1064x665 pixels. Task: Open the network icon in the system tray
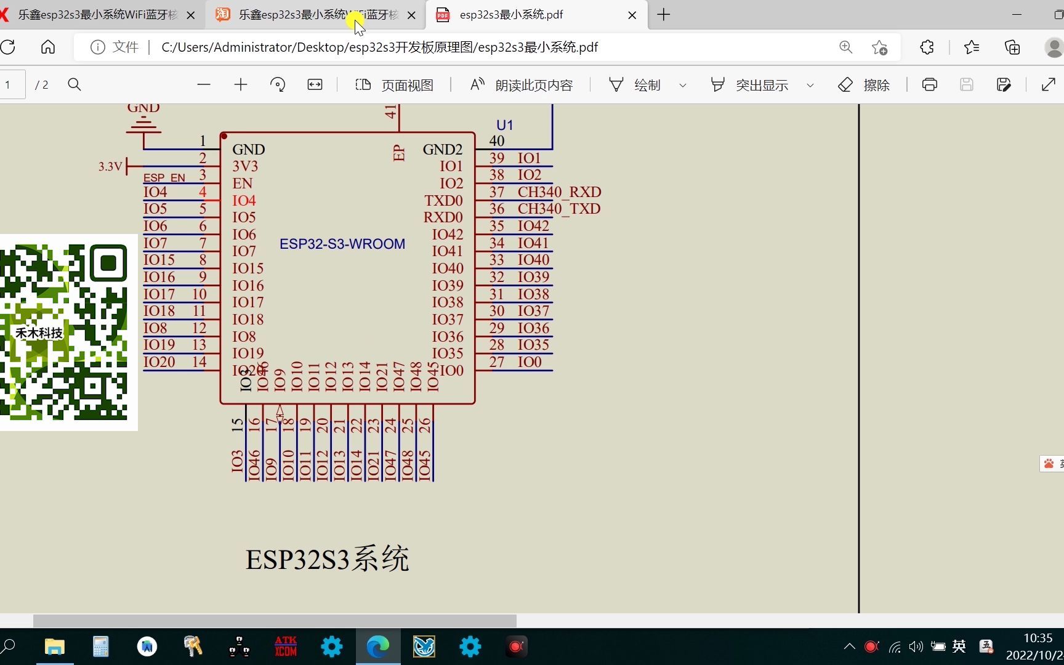[x=895, y=647]
